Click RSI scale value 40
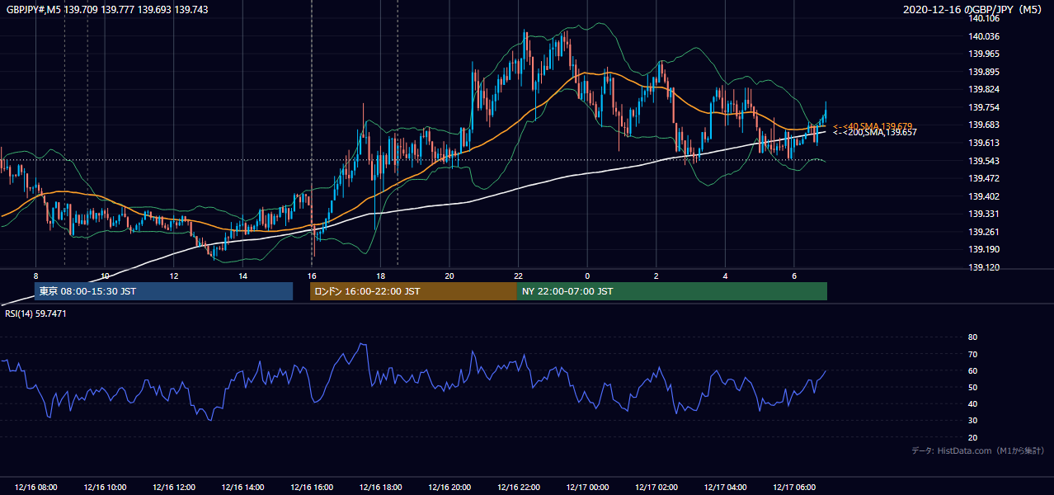The image size is (1054, 495). point(972,403)
